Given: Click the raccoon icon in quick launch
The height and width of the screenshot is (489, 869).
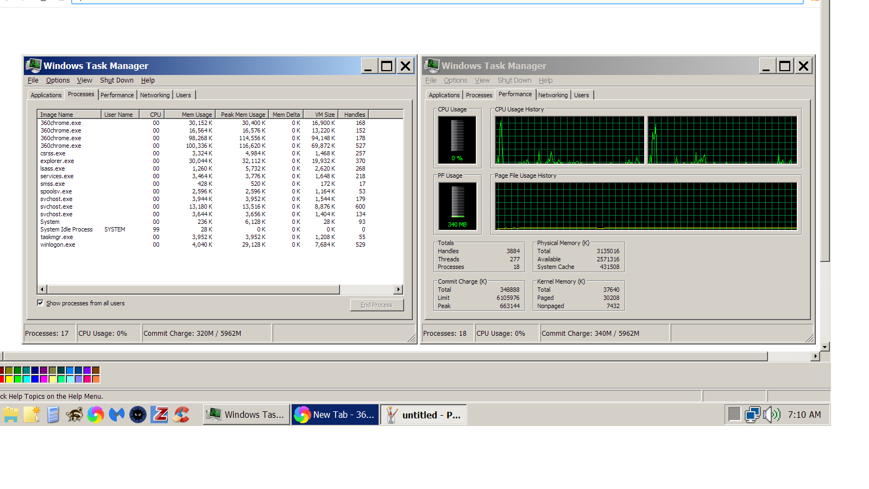Looking at the screenshot, I should 74,415.
